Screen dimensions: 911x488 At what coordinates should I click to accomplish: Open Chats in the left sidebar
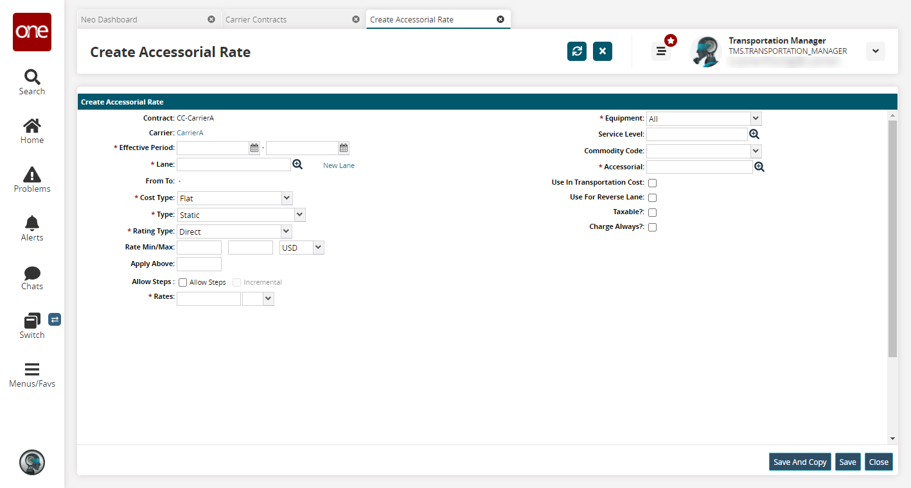pyautogui.click(x=31, y=278)
